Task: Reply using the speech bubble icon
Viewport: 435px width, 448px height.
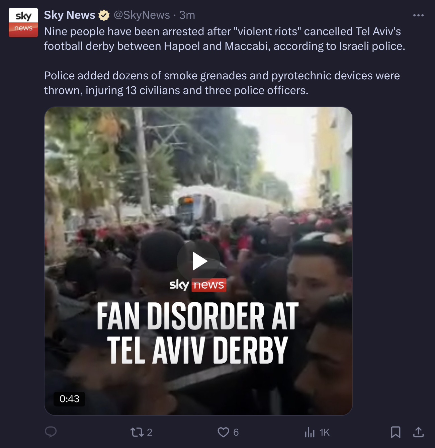Action: (x=51, y=432)
